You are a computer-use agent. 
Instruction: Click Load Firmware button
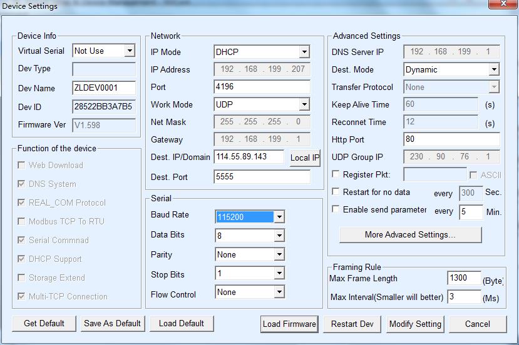tap(289, 324)
